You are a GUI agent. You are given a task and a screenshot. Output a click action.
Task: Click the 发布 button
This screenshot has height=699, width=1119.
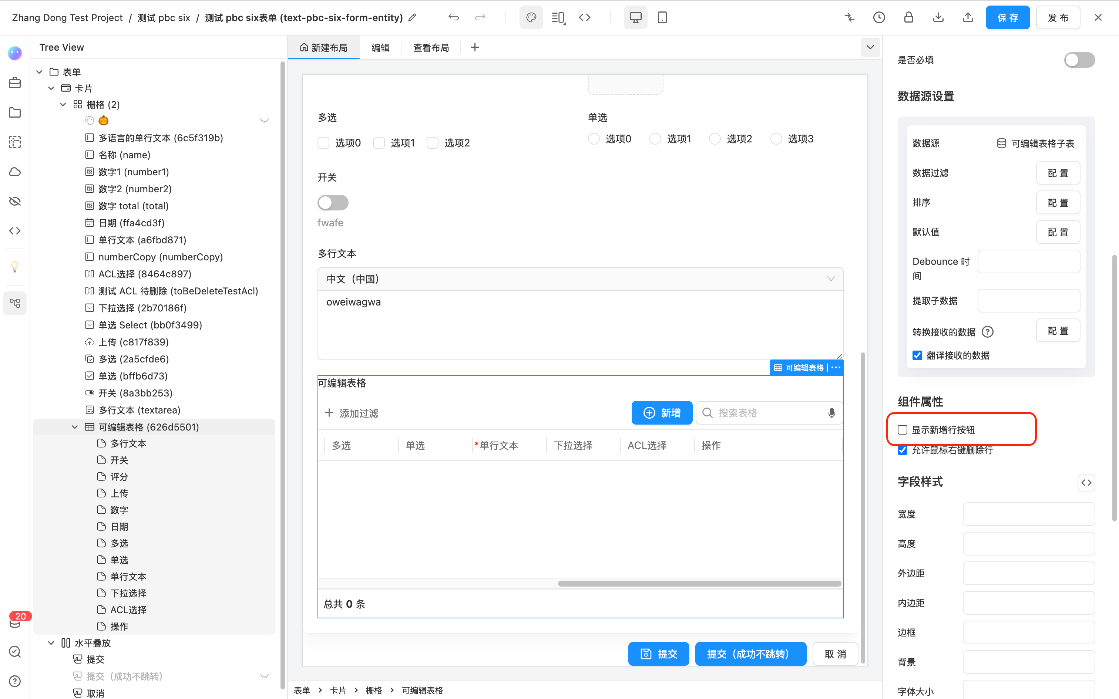[1058, 18]
